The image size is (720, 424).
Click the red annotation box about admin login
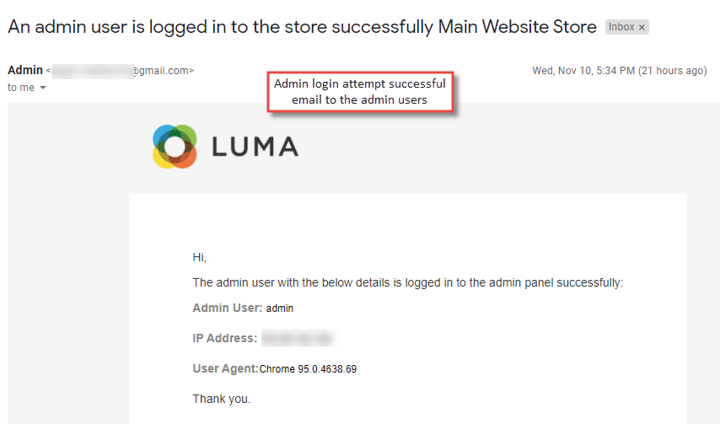[361, 92]
